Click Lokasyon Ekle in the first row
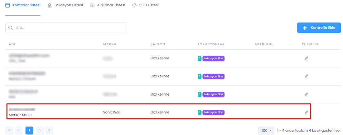 (x=214, y=58)
